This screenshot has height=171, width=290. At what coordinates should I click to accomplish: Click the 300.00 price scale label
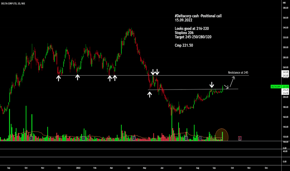coord(285,47)
